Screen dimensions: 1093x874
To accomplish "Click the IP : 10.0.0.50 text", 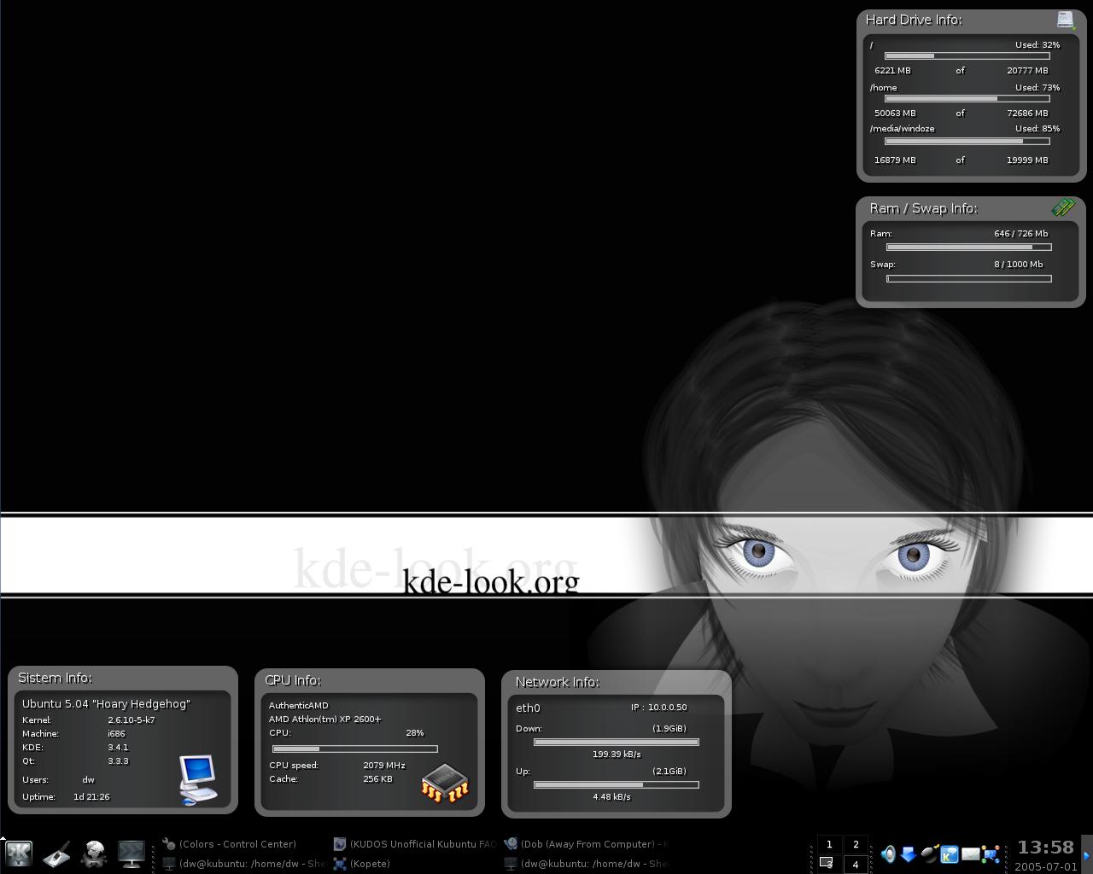I will tap(659, 708).
